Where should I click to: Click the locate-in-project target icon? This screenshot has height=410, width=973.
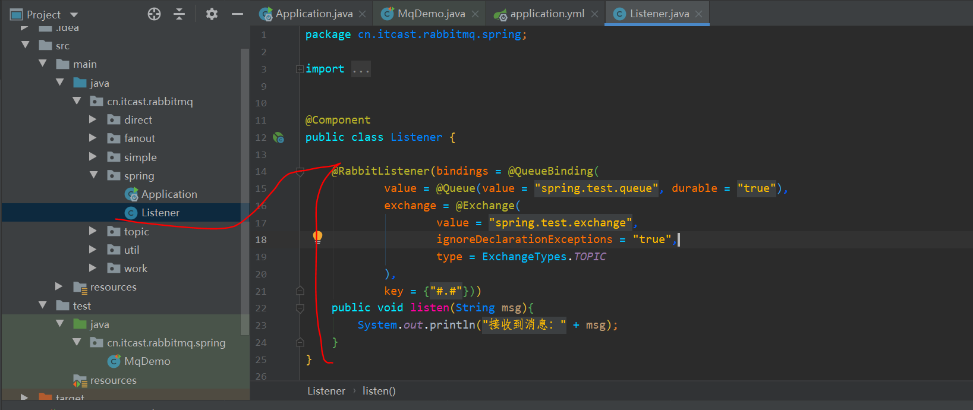(154, 14)
